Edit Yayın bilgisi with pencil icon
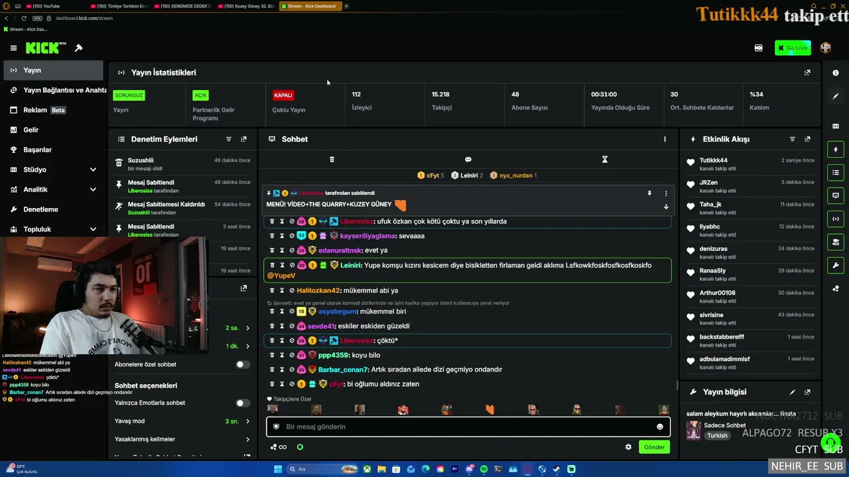Image resolution: width=849 pixels, height=477 pixels. click(x=792, y=392)
